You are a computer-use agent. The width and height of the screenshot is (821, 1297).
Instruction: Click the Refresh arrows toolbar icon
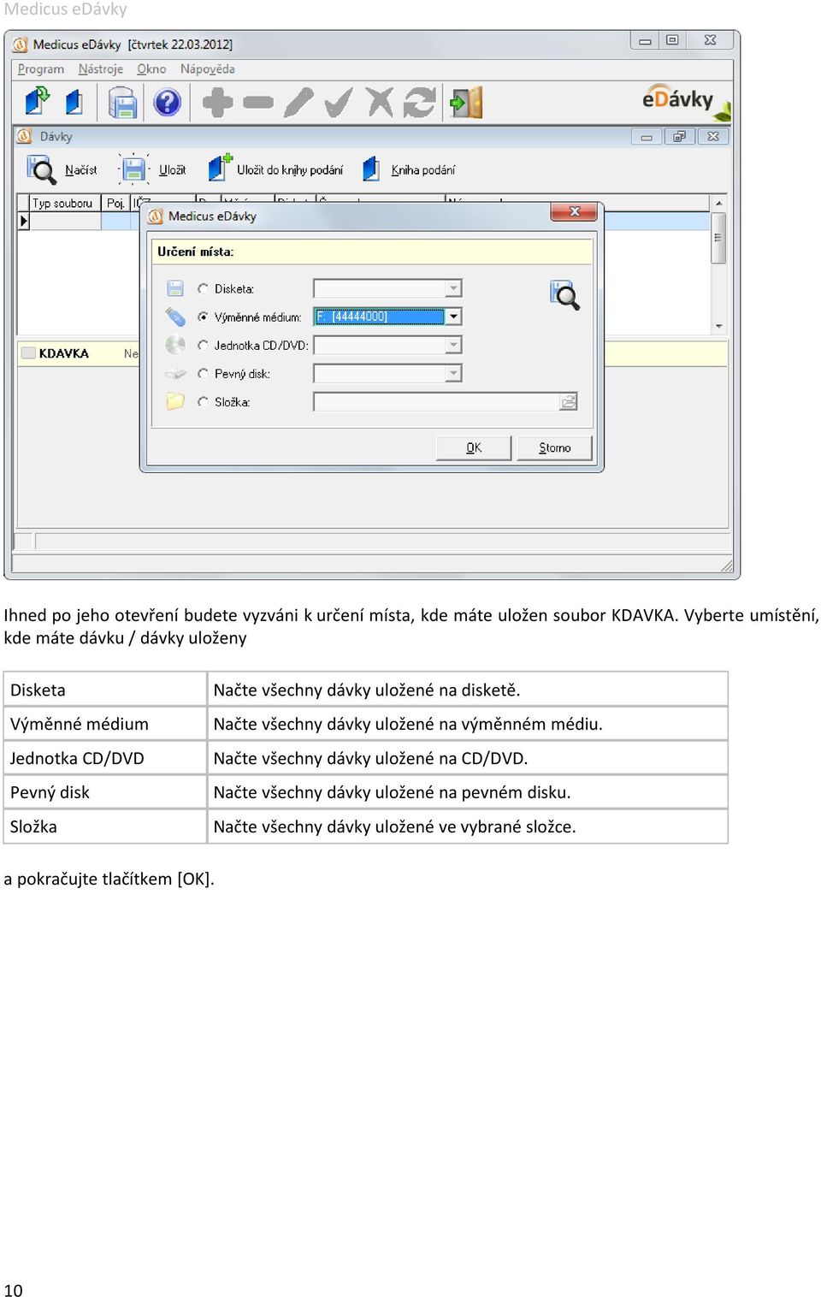point(420,103)
